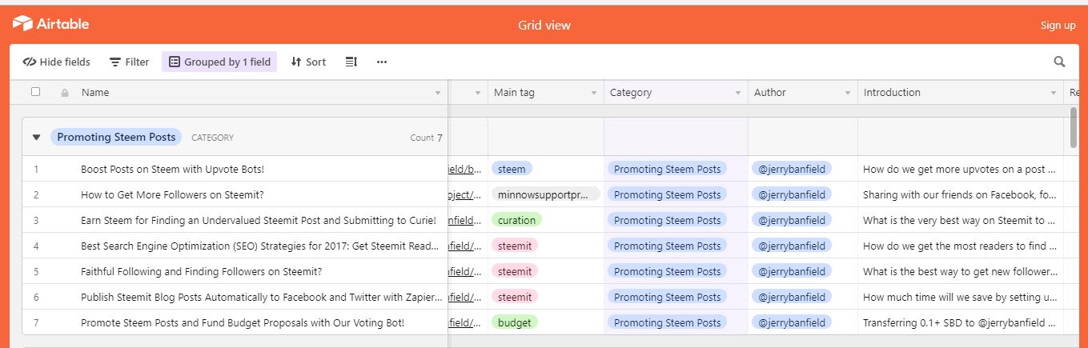
Task: Open the Sort options
Action: tap(308, 62)
